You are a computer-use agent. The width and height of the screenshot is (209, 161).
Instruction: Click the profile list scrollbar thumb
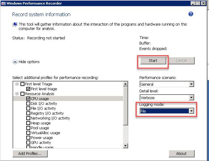point(125,106)
